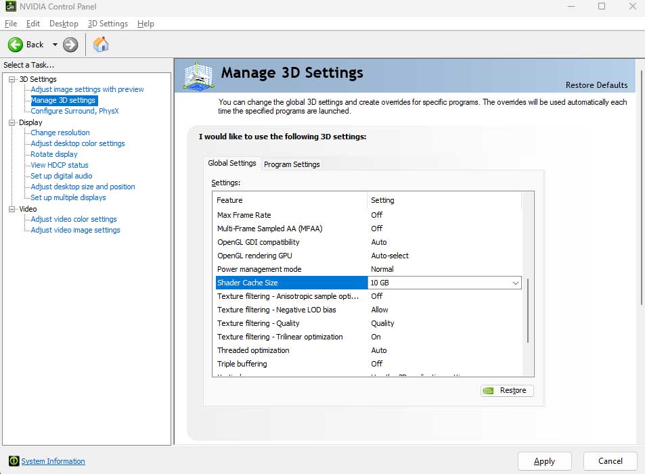
Task: Open View HDCP status
Action: pos(60,165)
